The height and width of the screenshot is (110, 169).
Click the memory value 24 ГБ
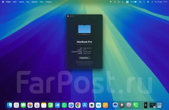coord(85,50)
